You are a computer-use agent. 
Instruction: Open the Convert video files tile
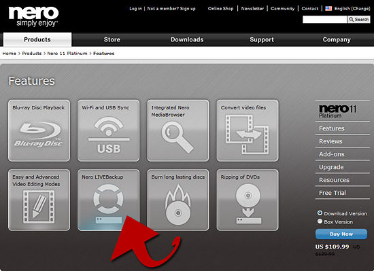point(248,130)
